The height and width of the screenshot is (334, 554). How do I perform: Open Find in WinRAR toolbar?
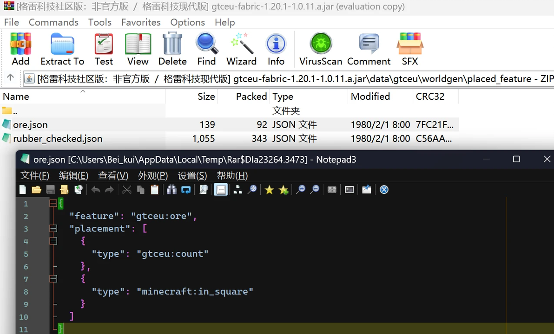[207, 49]
